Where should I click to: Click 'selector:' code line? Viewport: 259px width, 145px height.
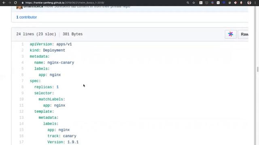44,93
